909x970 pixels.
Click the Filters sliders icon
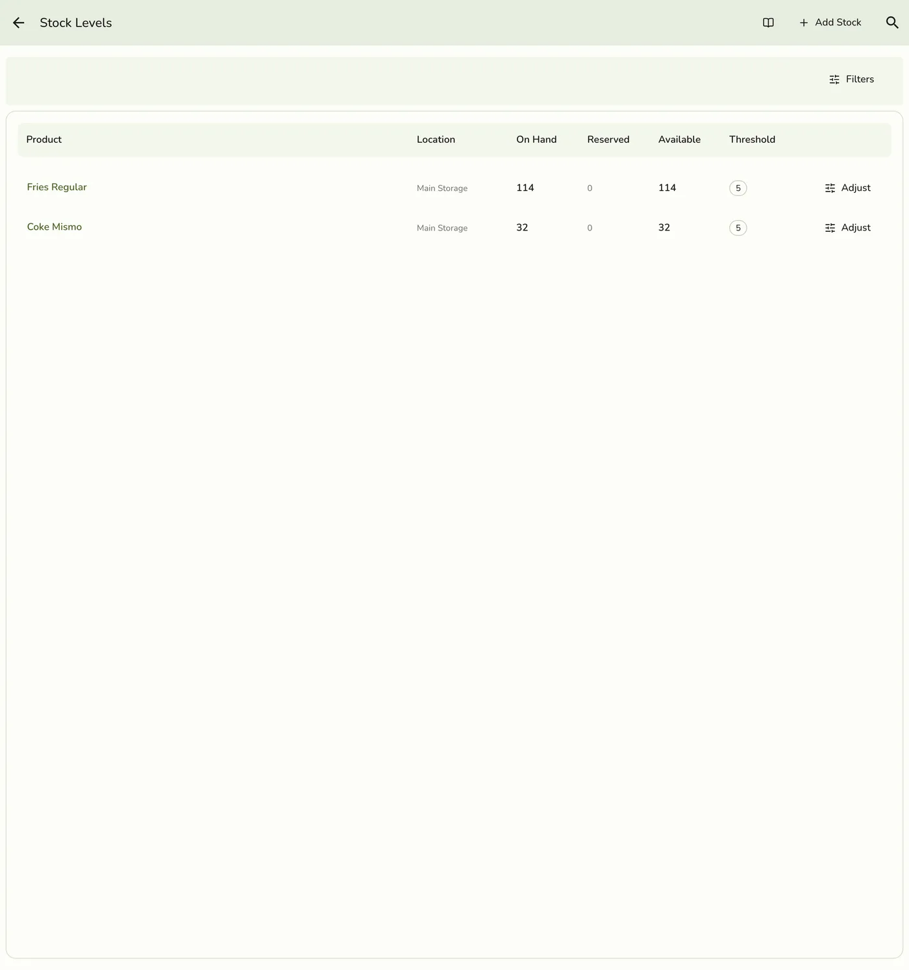(834, 79)
